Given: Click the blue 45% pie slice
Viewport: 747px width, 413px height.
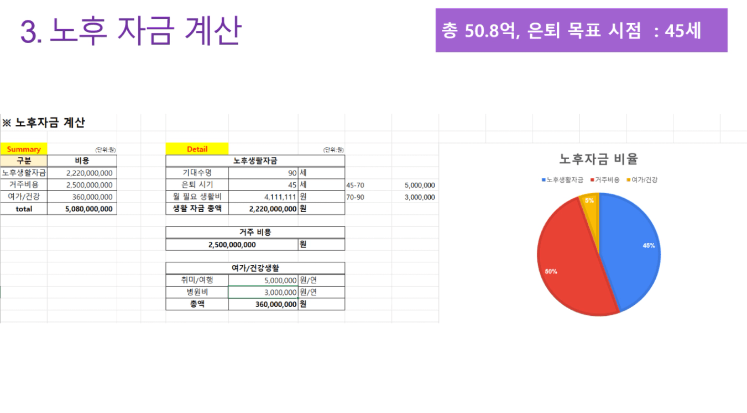Looking at the screenshot, I should 630,248.
